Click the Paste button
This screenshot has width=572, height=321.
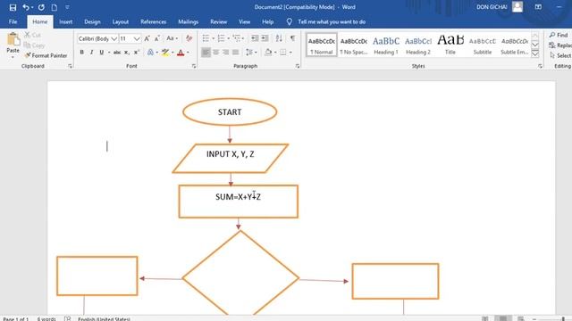point(13,45)
